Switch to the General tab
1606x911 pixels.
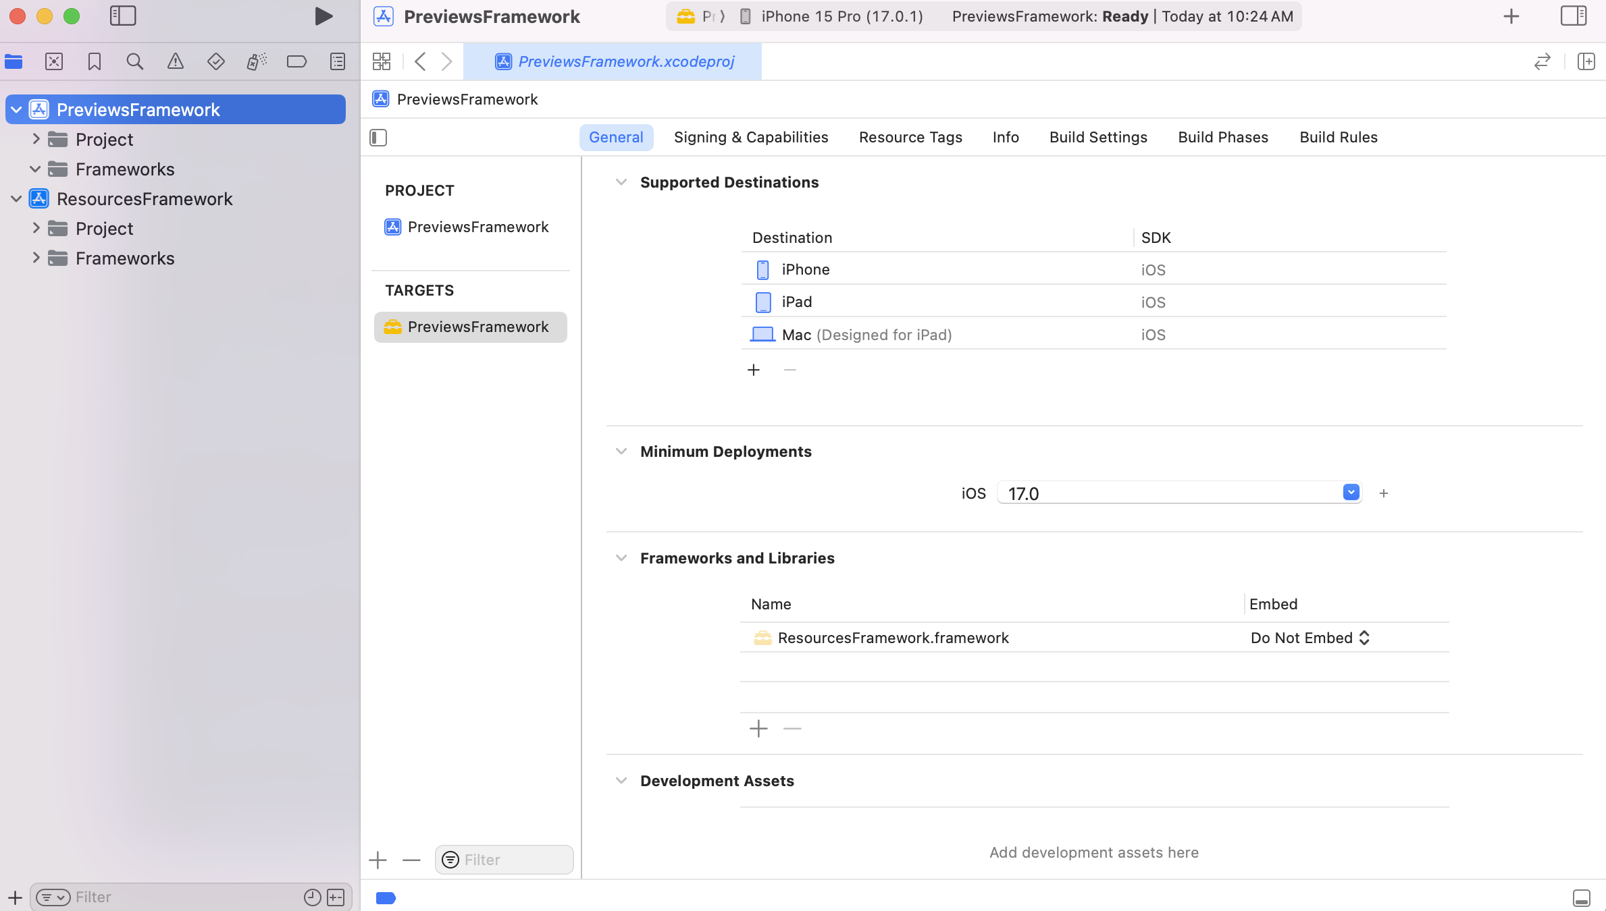(616, 137)
